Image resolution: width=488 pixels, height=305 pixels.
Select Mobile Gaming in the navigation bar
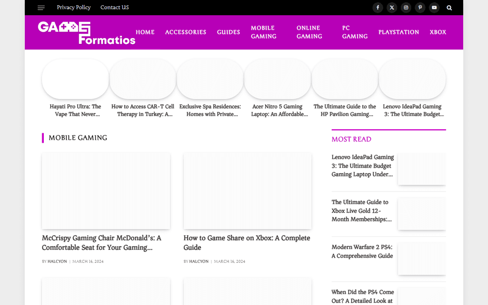click(263, 32)
